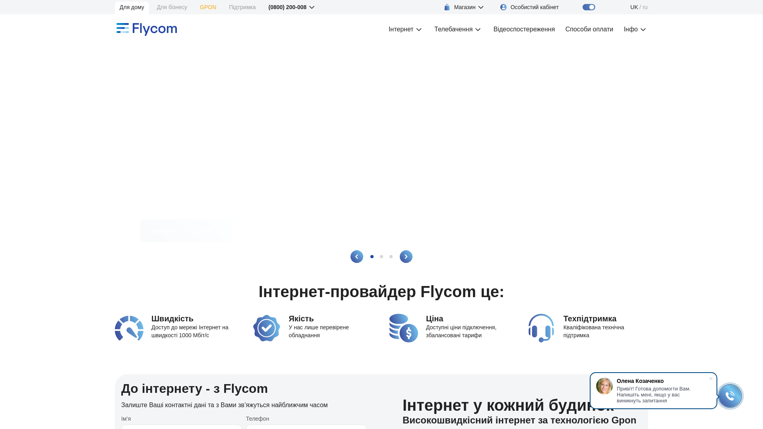Click text Високошвидкісний інтернет за технологією Gpon
The height and width of the screenshot is (429, 763).
pyautogui.click(x=519, y=420)
